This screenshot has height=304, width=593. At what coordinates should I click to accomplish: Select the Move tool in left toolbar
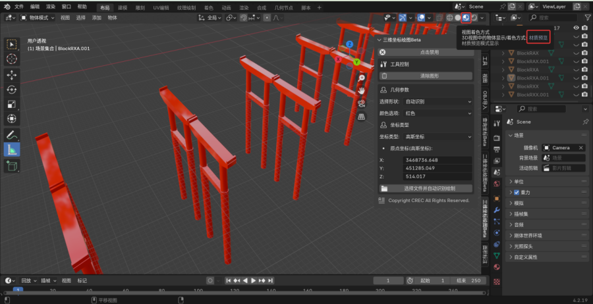[12, 75]
